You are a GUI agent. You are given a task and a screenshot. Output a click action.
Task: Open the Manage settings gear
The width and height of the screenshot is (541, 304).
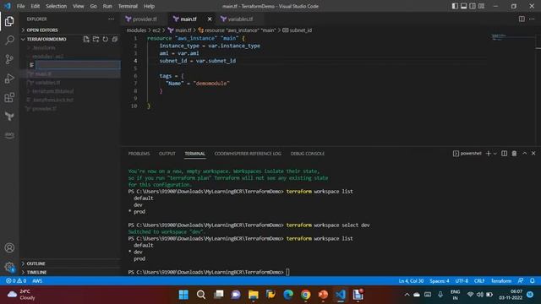tap(9, 267)
